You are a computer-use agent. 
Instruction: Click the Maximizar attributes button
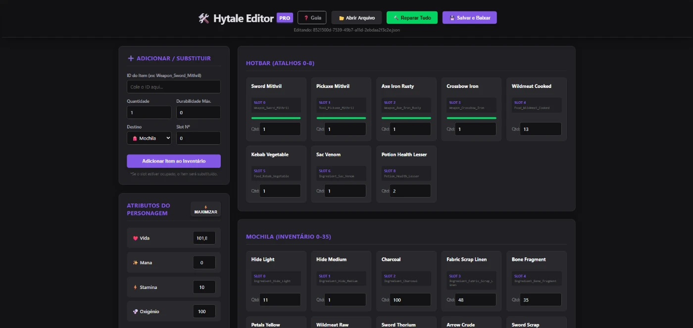pos(205,209)
